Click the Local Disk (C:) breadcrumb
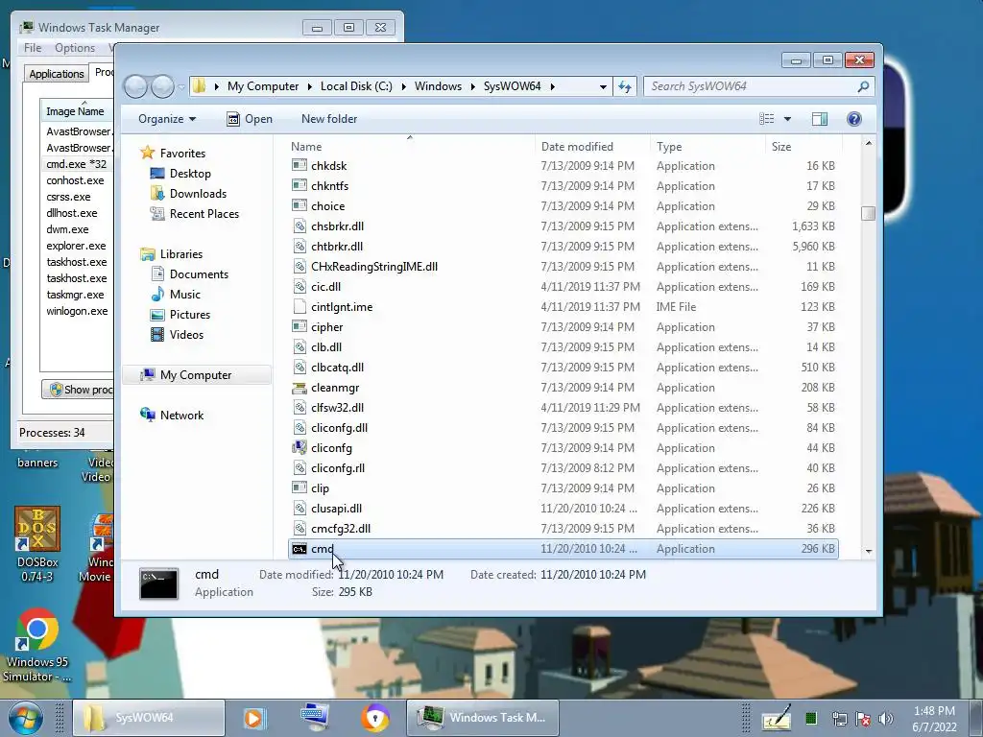Viewport: 983px width, 737px height. (356, 86)
